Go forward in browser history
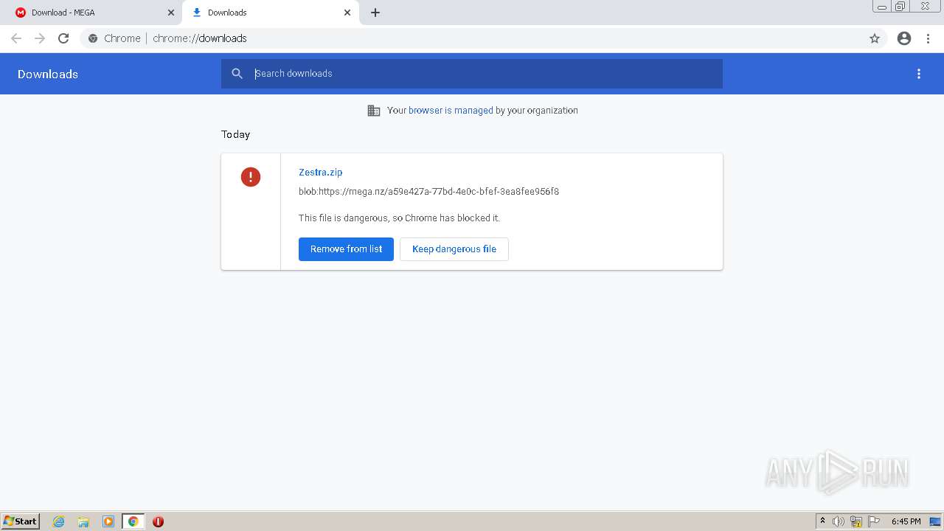The height and width of the screenshot is (531, 944). click(x=40, y=38)
